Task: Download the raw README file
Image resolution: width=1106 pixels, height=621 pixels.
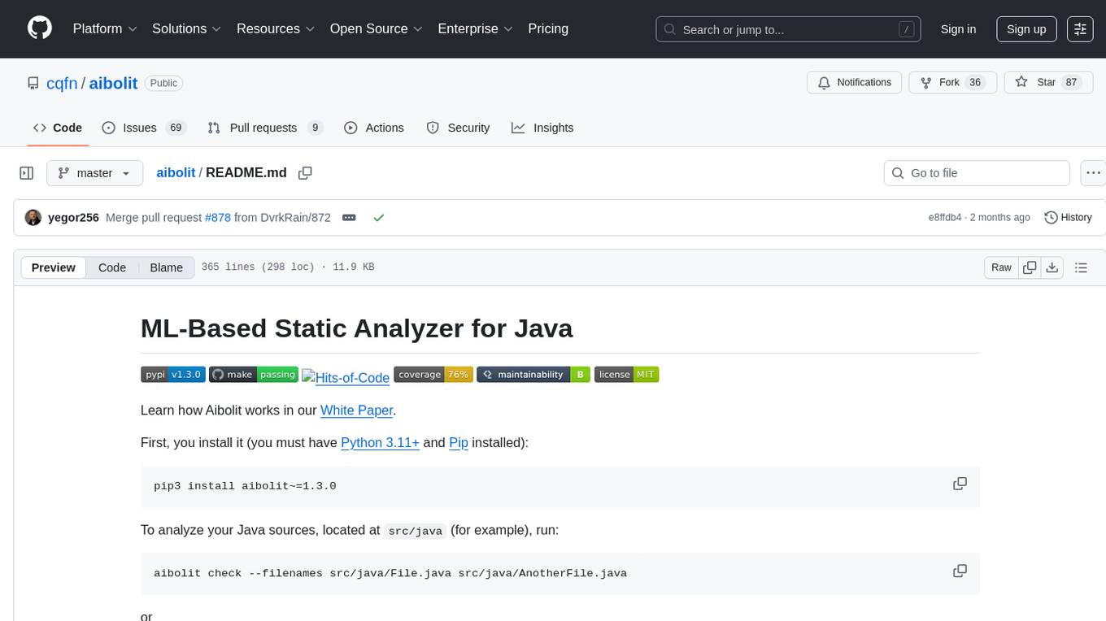Action: [x=1052, y=267]
